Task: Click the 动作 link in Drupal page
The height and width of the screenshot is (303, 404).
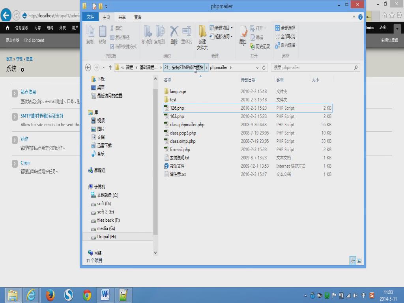Action: [24, 139]
